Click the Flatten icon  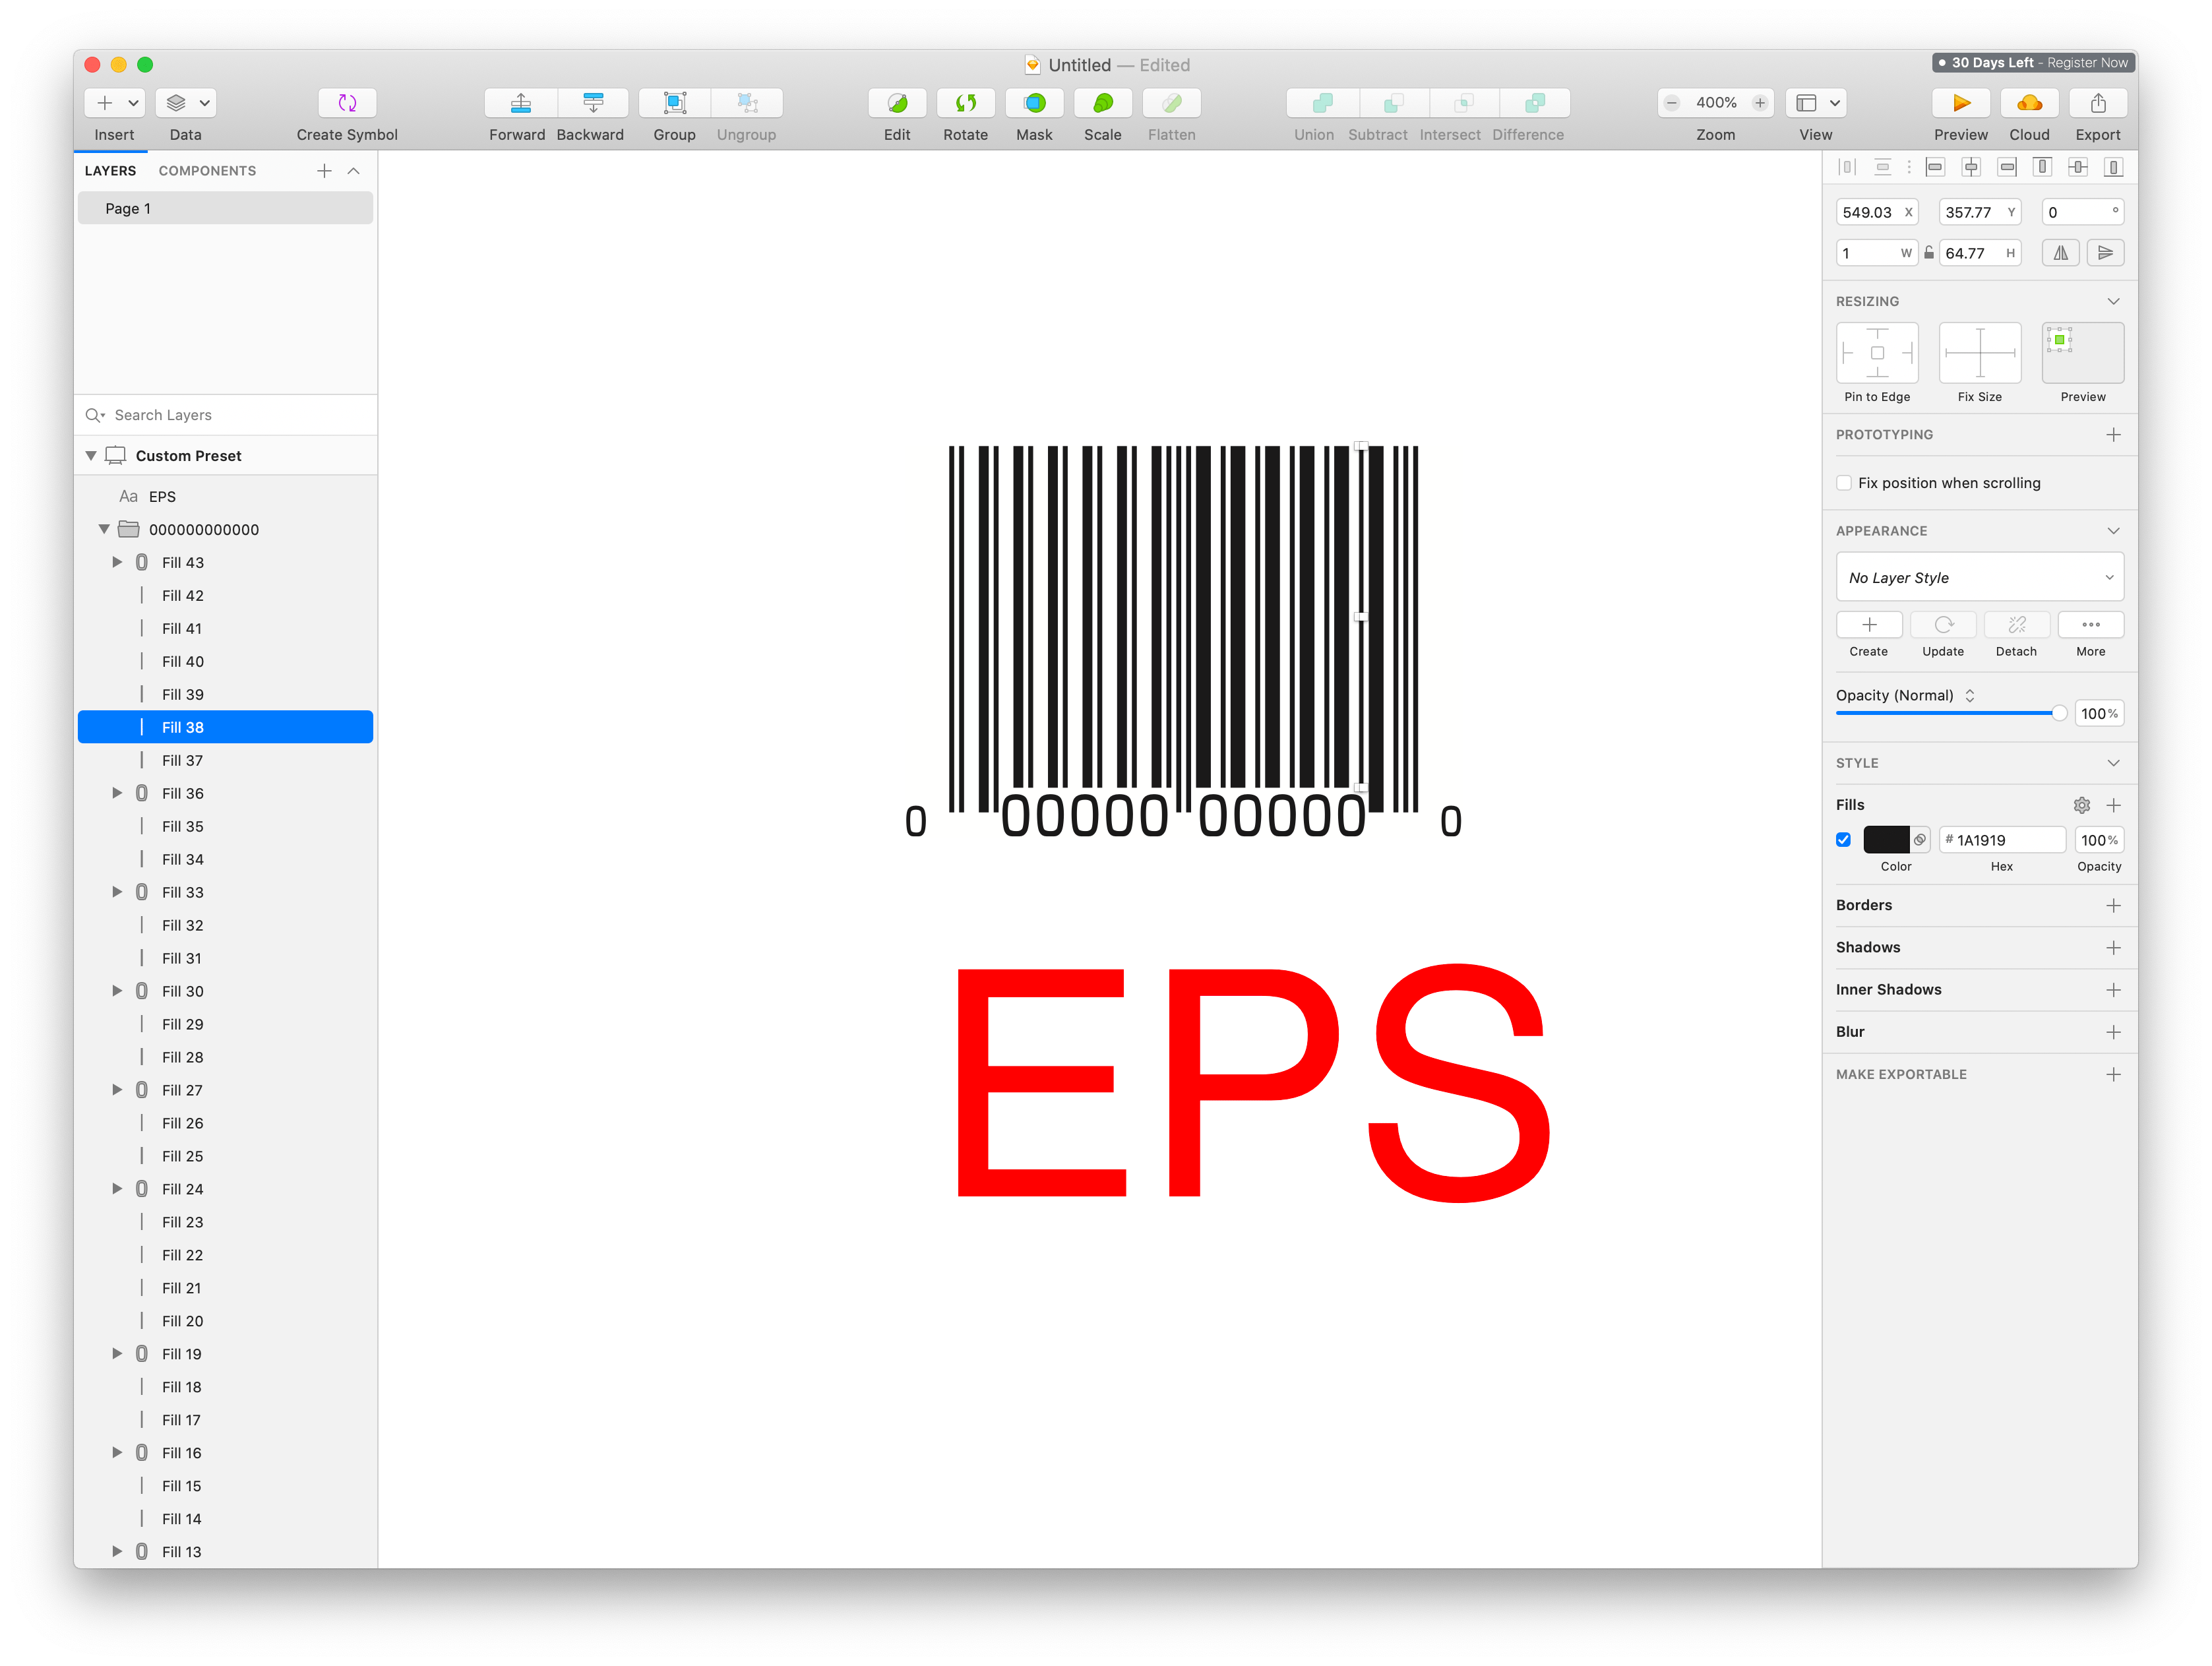(1172, 103)
